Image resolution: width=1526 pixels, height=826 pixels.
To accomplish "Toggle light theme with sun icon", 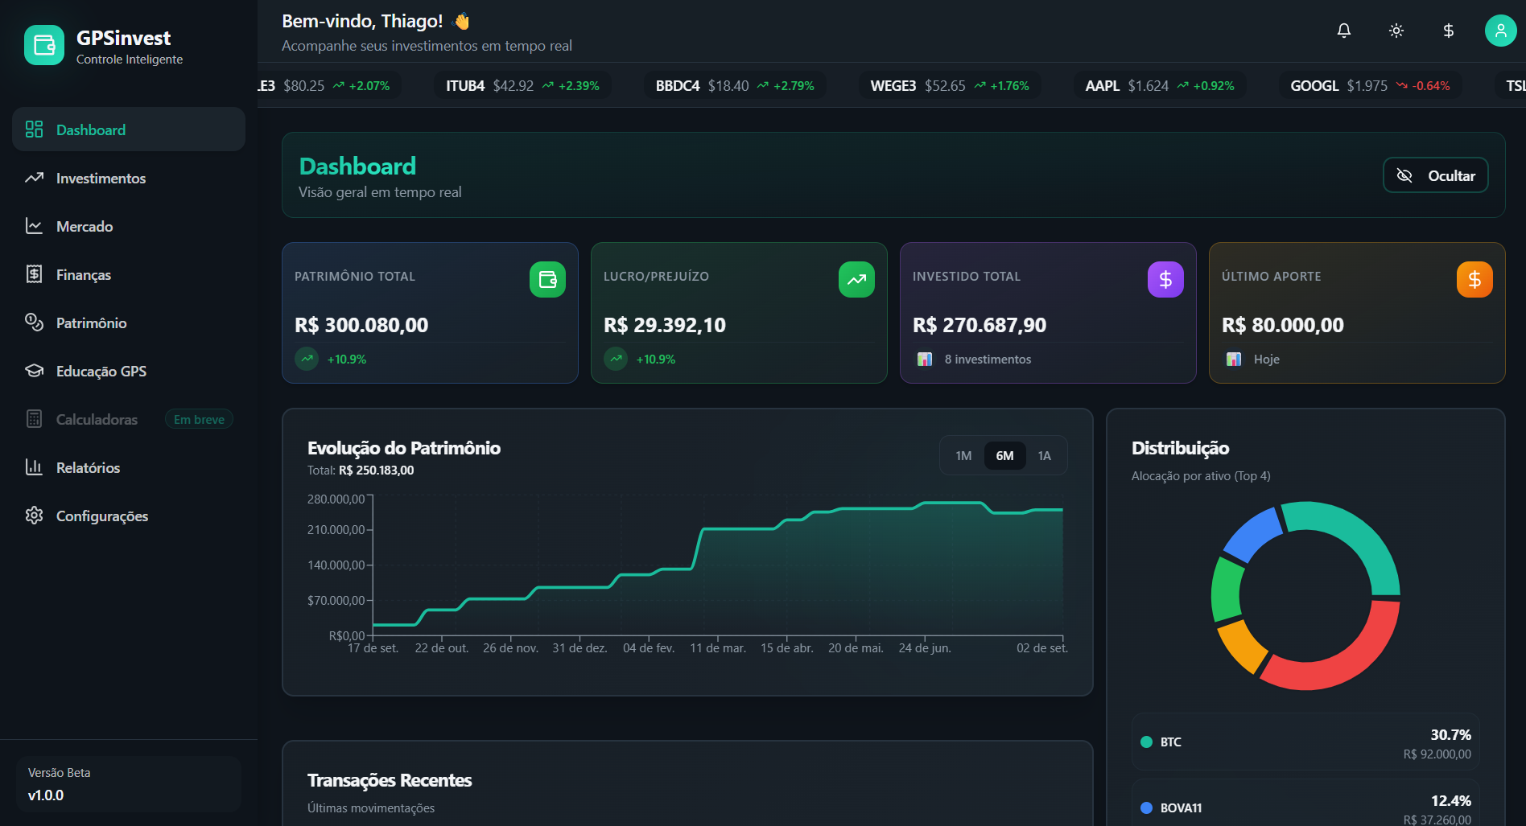I will point(1396,31).
